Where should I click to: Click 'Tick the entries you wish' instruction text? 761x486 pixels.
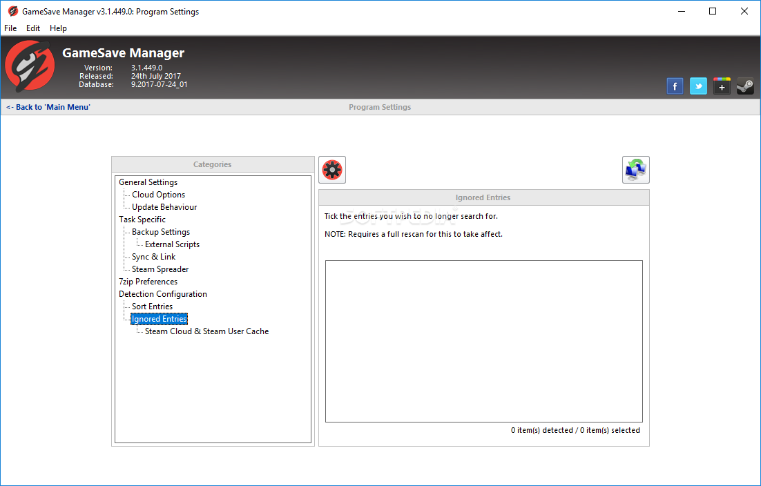coord(411,216)
